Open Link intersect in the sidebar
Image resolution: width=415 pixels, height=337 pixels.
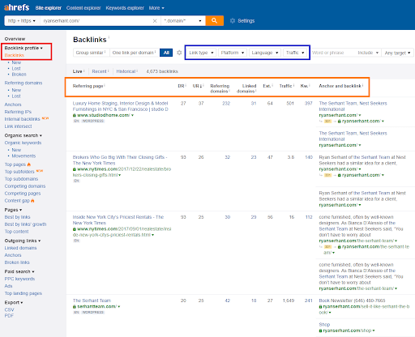pyautogui.click(x=18, y=126)
